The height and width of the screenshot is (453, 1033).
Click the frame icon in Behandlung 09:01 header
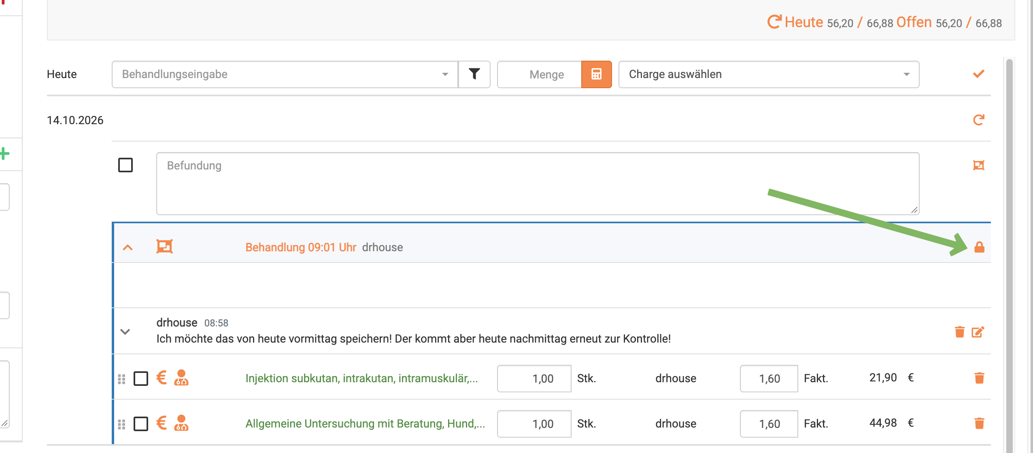164,246
